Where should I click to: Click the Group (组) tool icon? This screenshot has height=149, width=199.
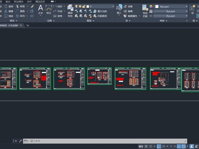(x=192, y=10)
